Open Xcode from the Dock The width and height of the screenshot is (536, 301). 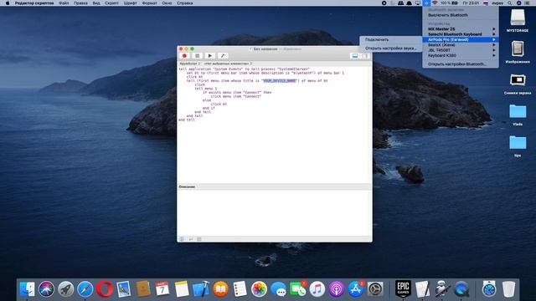click(x=201, y=289)
